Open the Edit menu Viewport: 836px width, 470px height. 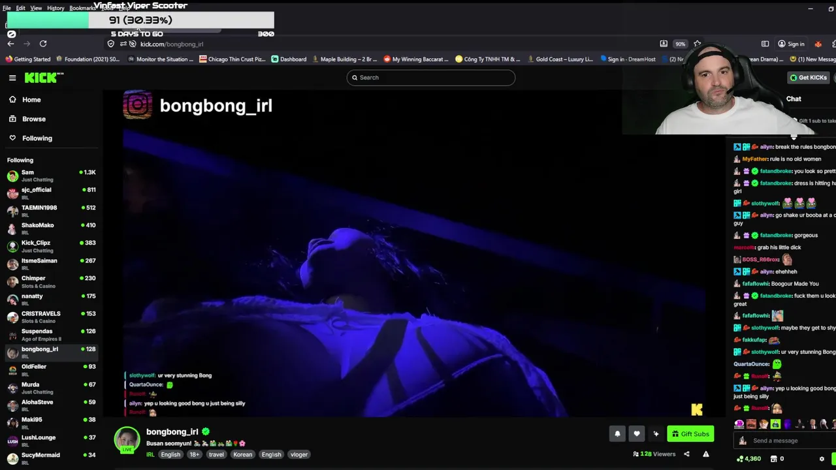click(21, 8)
